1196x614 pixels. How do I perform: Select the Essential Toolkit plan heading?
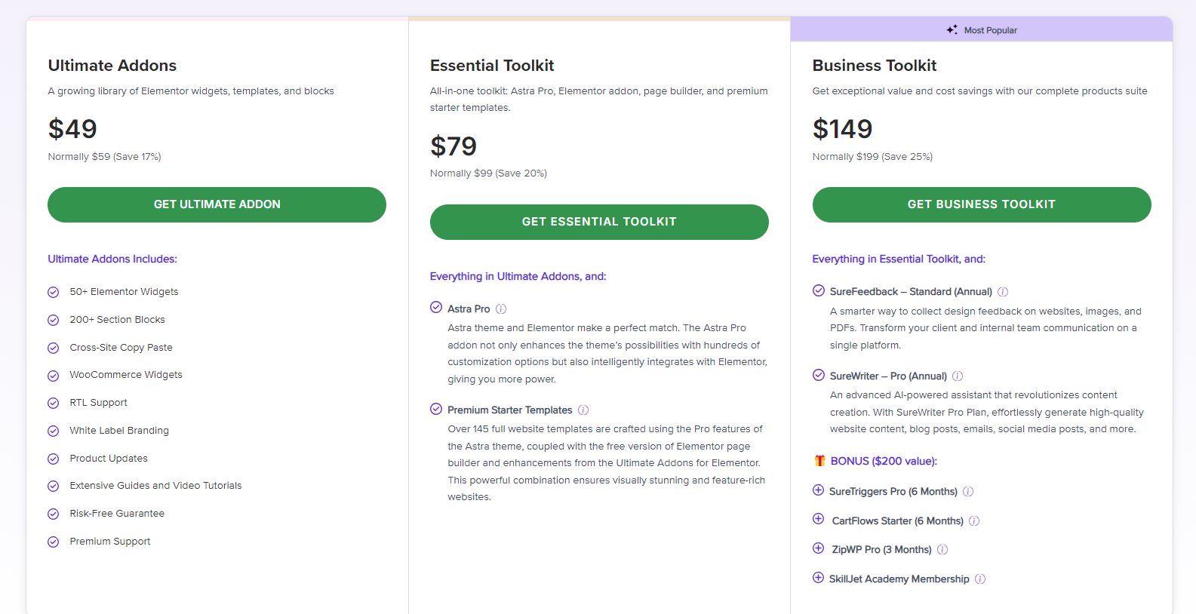click(x=492, y=66)
